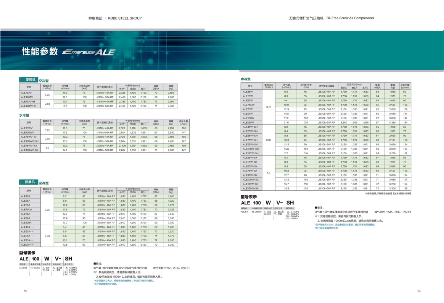Viewport: 444px width, 303px height.
Task: Select the ALE75CA model name
Action: (x=26, y=210)
